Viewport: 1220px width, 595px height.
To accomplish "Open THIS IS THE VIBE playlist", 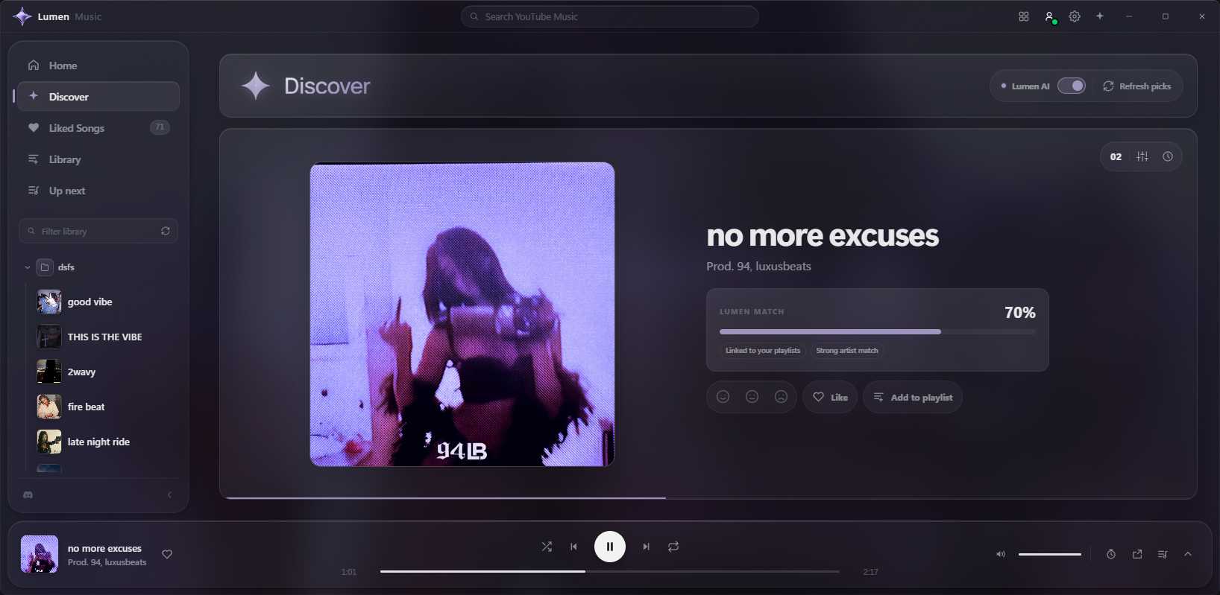I will click(104, 337).
